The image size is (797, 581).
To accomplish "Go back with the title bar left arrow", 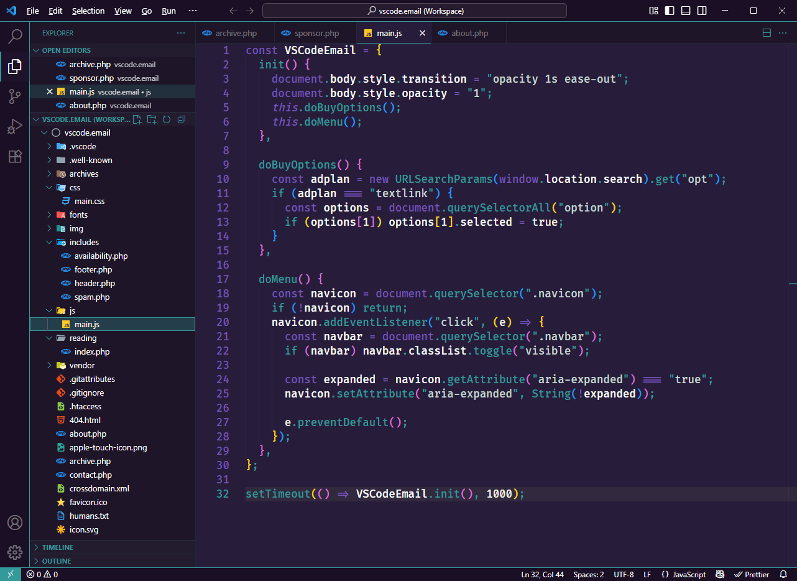I will (x=233, y=11).
